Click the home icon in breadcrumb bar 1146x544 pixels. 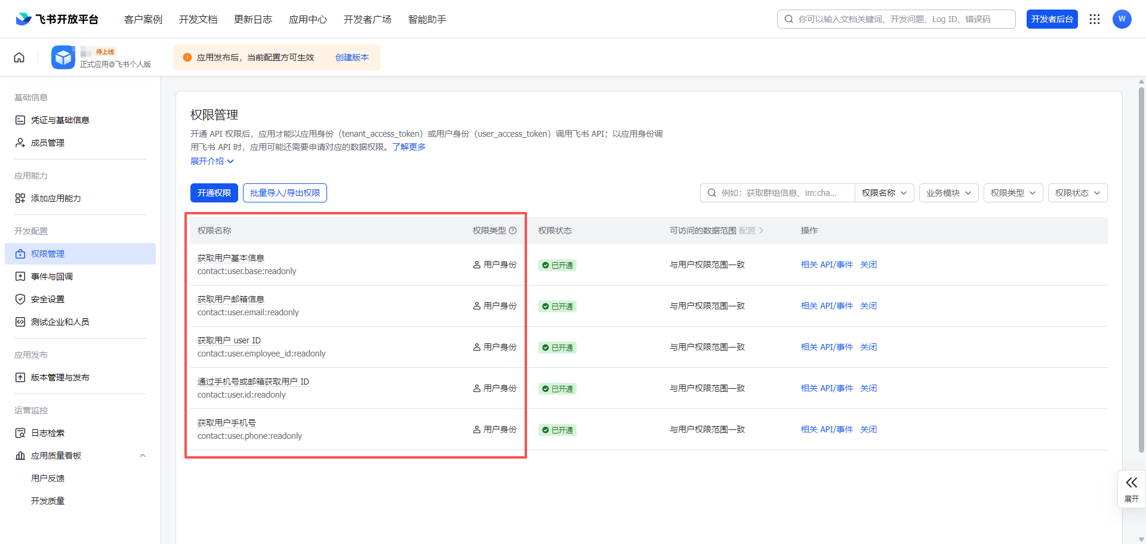point(19,57)
